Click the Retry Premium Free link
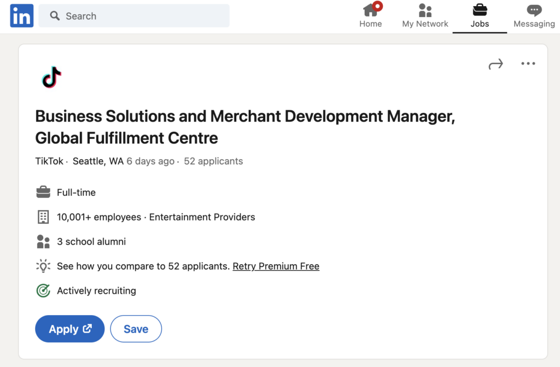This screenshot has width=560, height=367. (276, 266)
